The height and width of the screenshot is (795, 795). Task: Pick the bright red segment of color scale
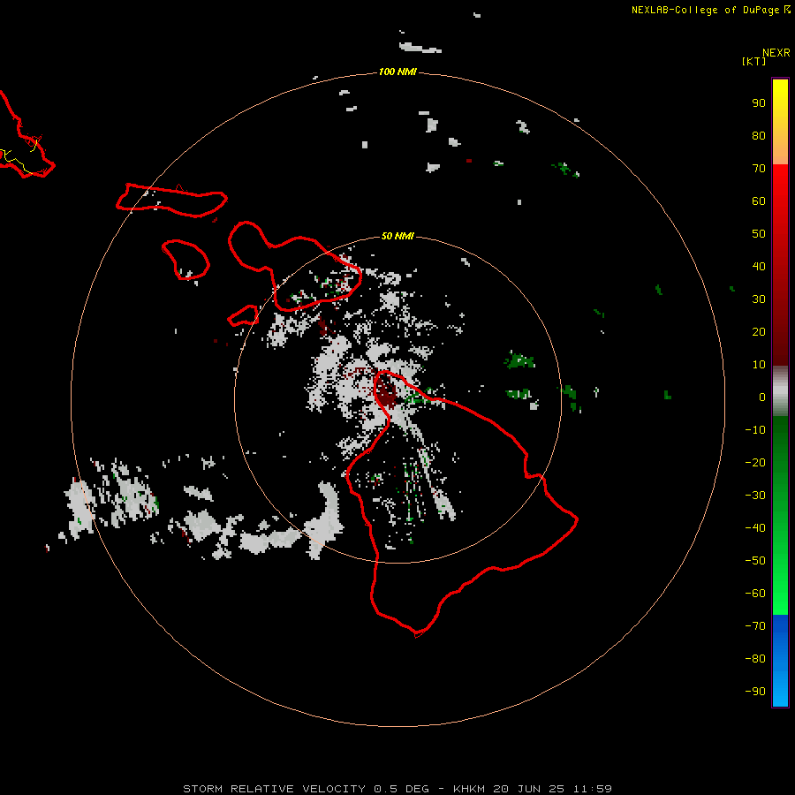(780, 183)
